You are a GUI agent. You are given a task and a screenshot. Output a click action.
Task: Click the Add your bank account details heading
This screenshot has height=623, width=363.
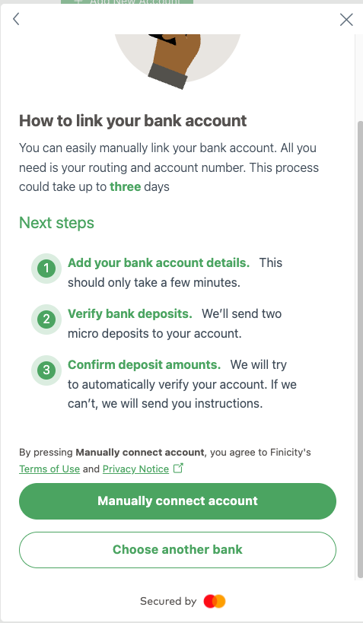tap(158, 262)
